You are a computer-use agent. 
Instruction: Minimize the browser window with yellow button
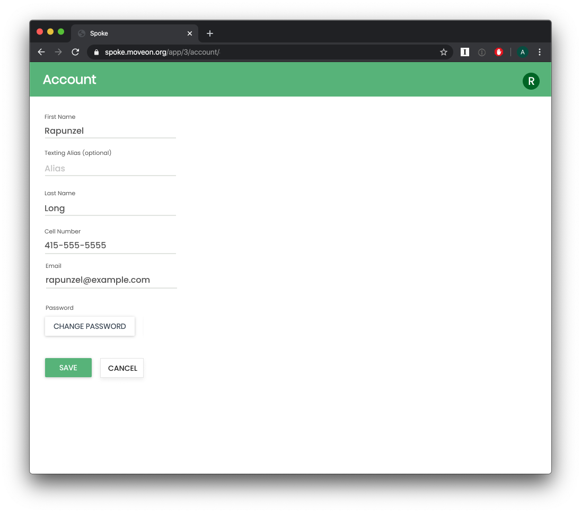pyautogui.click(x=50, y=32)
